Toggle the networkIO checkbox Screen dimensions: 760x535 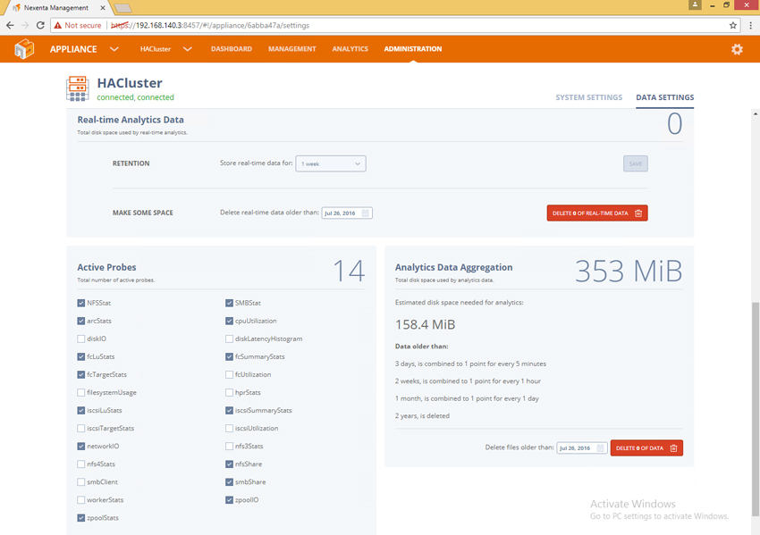[81, 447]
